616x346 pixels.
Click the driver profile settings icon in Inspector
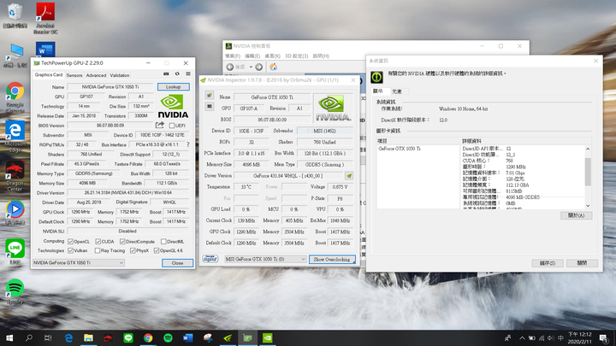point(349,176)
